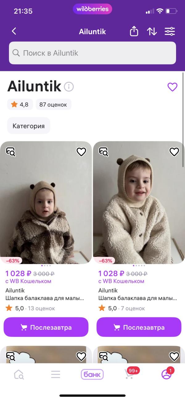Tap Послезавтра button under second product
Screen dimensions: 185x400
click(x=139, y=327)
